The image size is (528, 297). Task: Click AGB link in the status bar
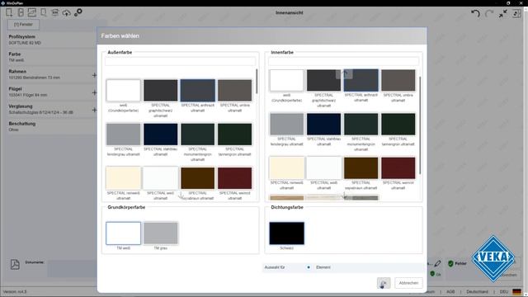[450, 291]
